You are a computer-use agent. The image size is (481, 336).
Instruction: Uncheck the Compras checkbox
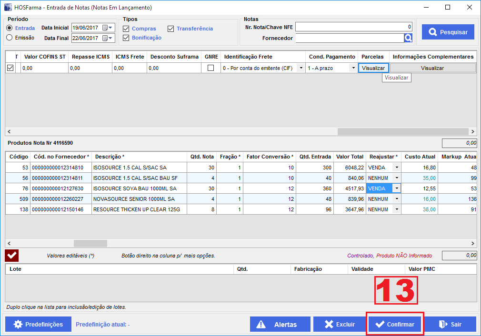click(x=126, y=29)
